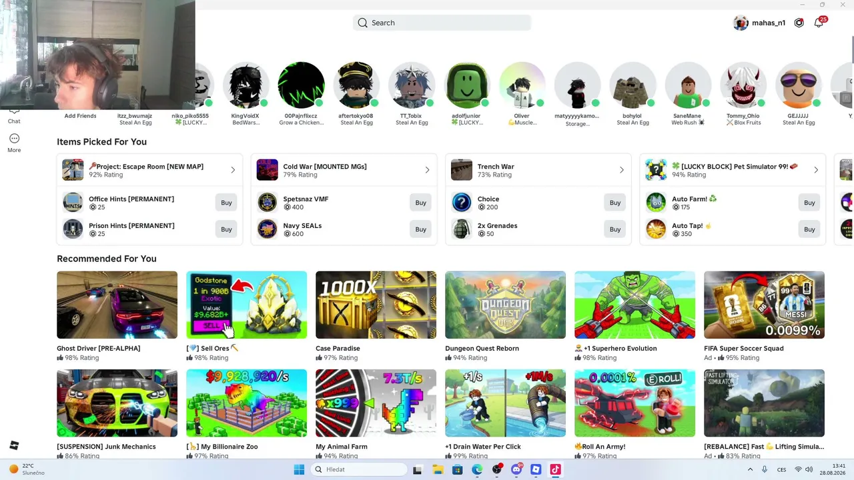Image resolution: width=854 pixels, height=480 pixels.
Task: Click the Auto Tap! item icon
Action: pos(656,229)
